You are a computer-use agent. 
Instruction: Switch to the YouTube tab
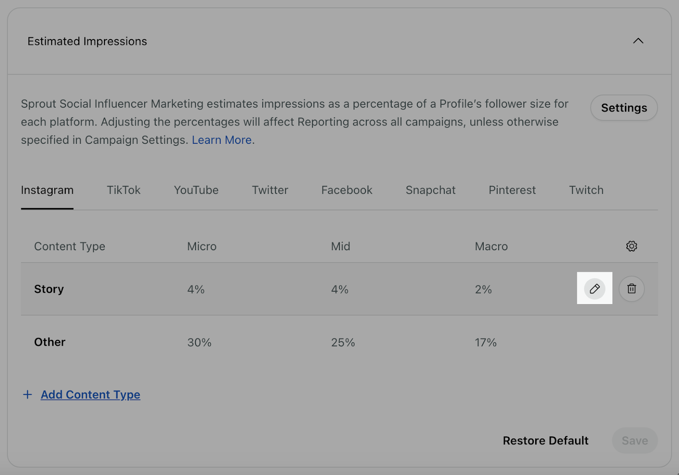[196, 190]
